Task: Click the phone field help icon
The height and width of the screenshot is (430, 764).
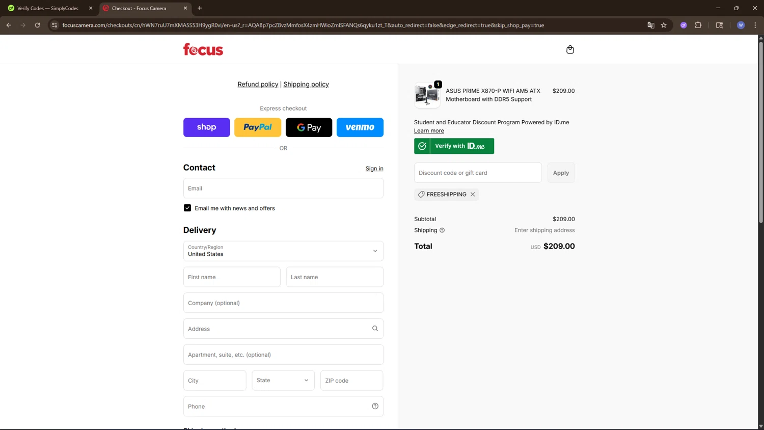Action: coord(375,406)
